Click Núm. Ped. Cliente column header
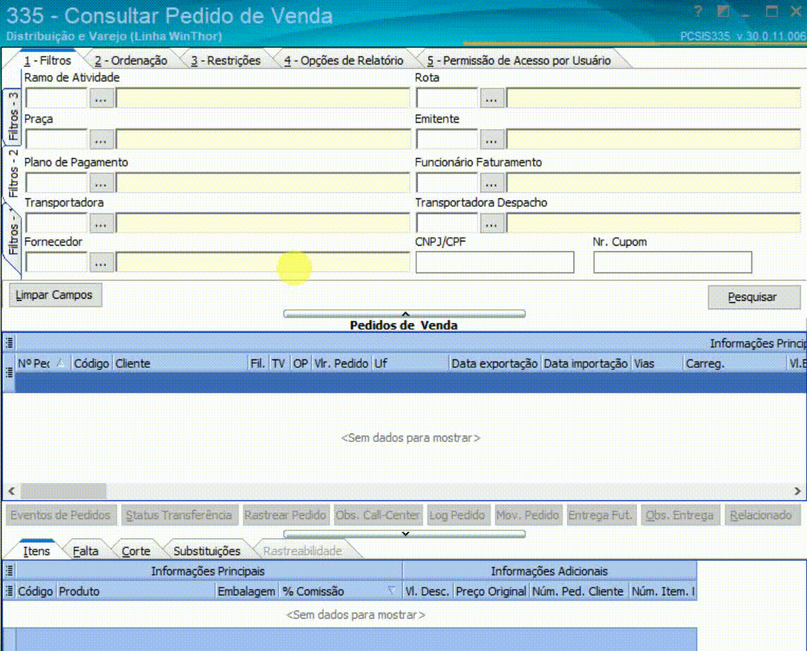807x651 pixels. (x=578, y=591)
